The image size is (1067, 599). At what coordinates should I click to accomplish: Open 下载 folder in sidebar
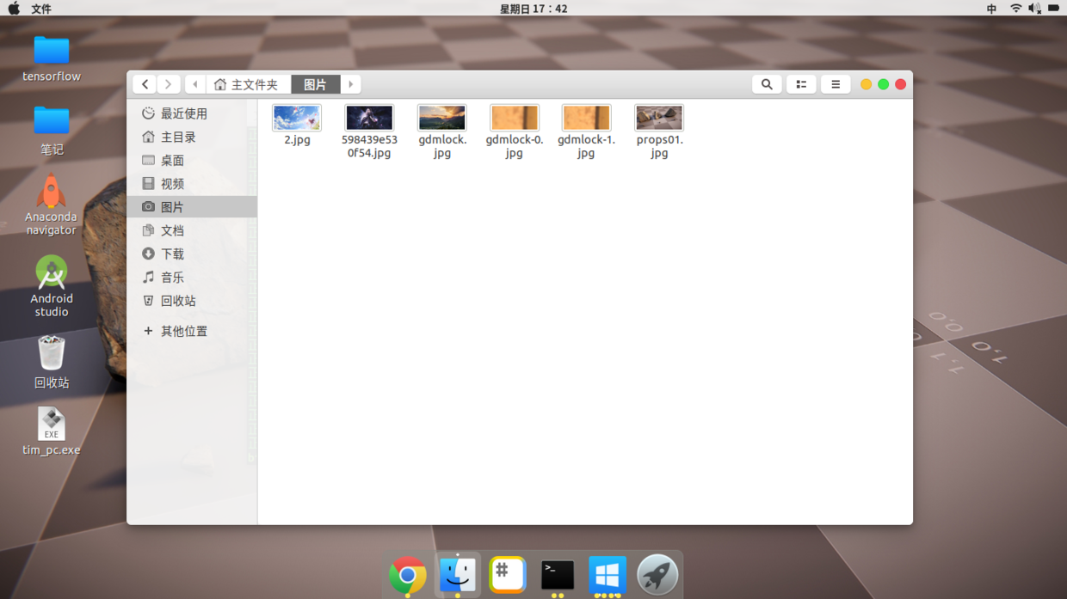172,254
